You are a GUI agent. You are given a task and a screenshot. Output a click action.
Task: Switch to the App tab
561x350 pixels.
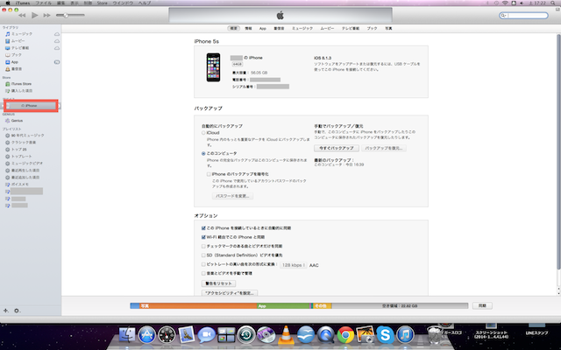coord(263,28)
